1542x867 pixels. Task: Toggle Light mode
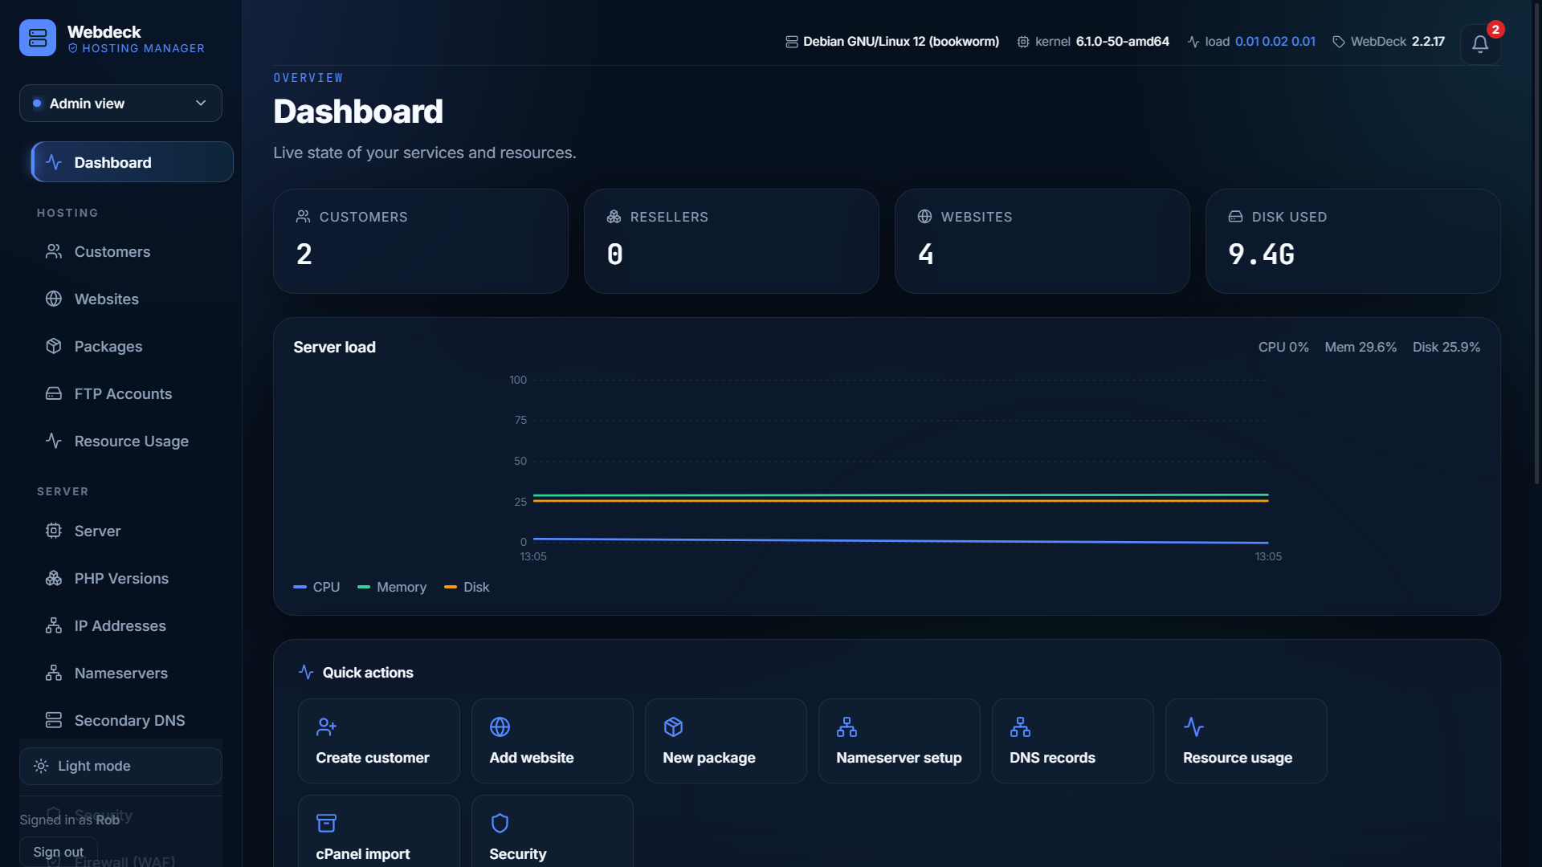coord(120,766)
